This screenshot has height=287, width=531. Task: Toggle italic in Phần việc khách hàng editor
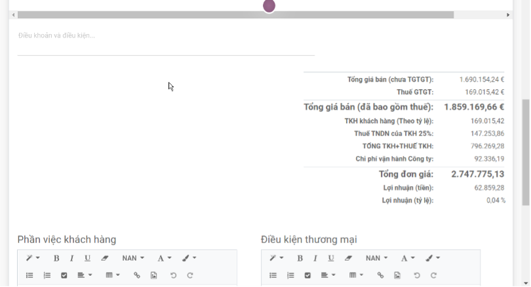[71, 258]
